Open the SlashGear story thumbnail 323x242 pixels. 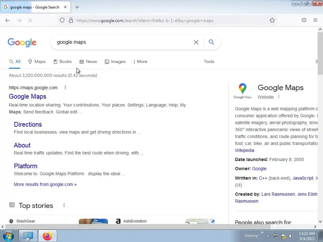coord(93,221)
